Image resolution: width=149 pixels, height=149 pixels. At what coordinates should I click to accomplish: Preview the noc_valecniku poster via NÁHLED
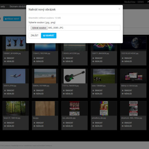68,126
